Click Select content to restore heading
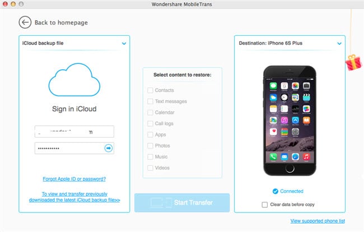364x232 pixels. (x=183, y=75)
